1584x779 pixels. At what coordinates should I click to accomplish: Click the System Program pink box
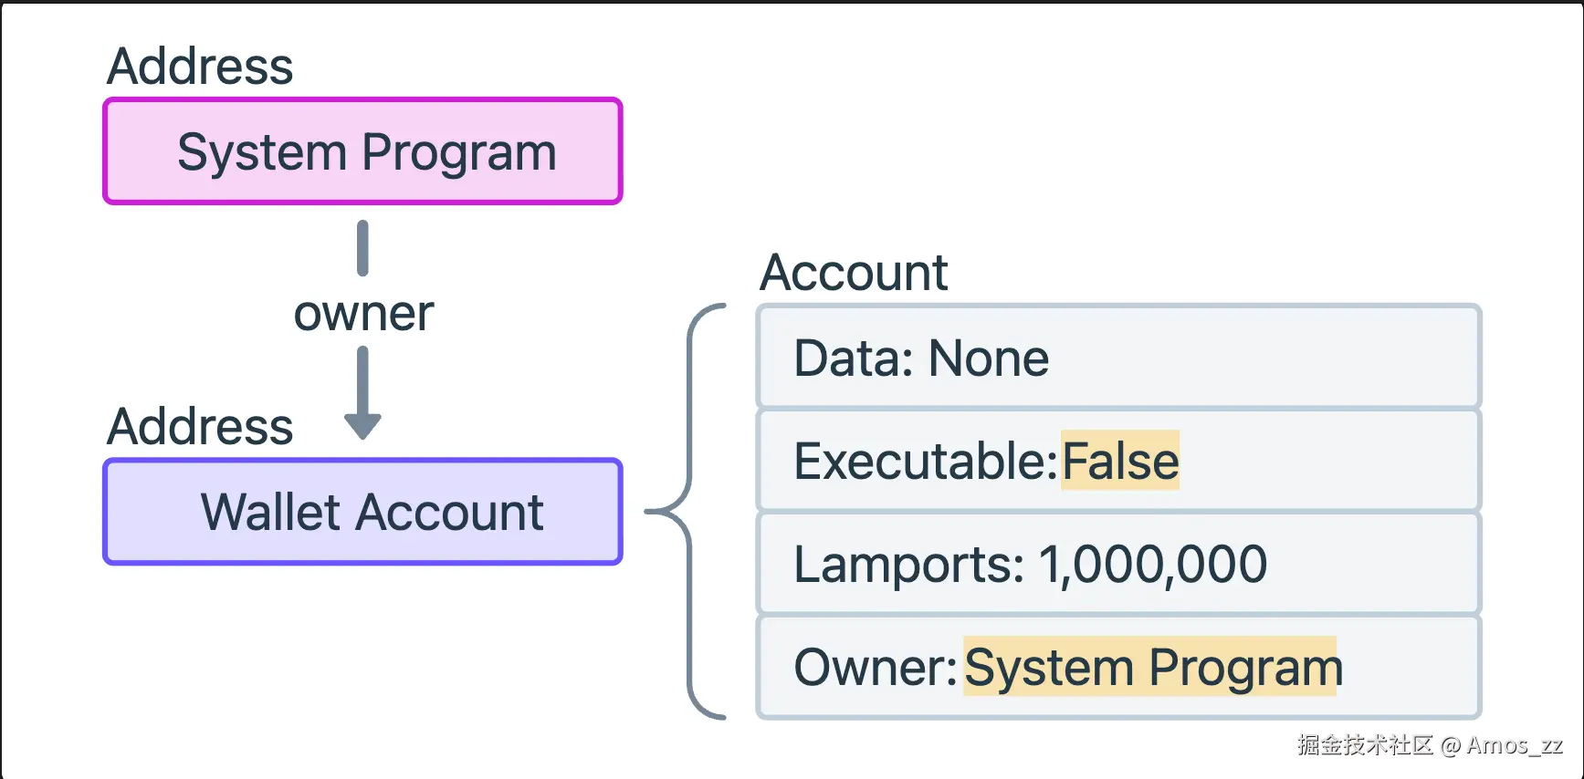click(x=362, y=151)
